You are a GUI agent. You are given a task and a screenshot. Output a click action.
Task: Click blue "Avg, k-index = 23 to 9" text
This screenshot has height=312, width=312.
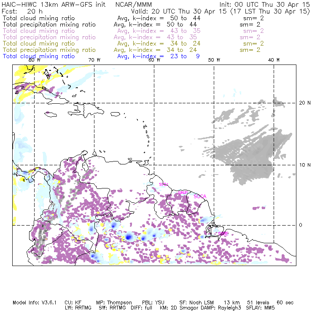[159, 56]
